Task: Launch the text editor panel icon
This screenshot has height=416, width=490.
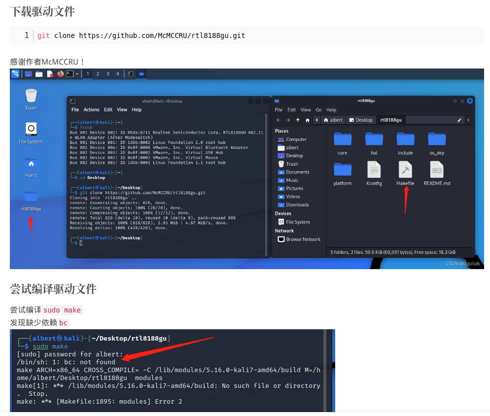Action: tap(50, 74)
